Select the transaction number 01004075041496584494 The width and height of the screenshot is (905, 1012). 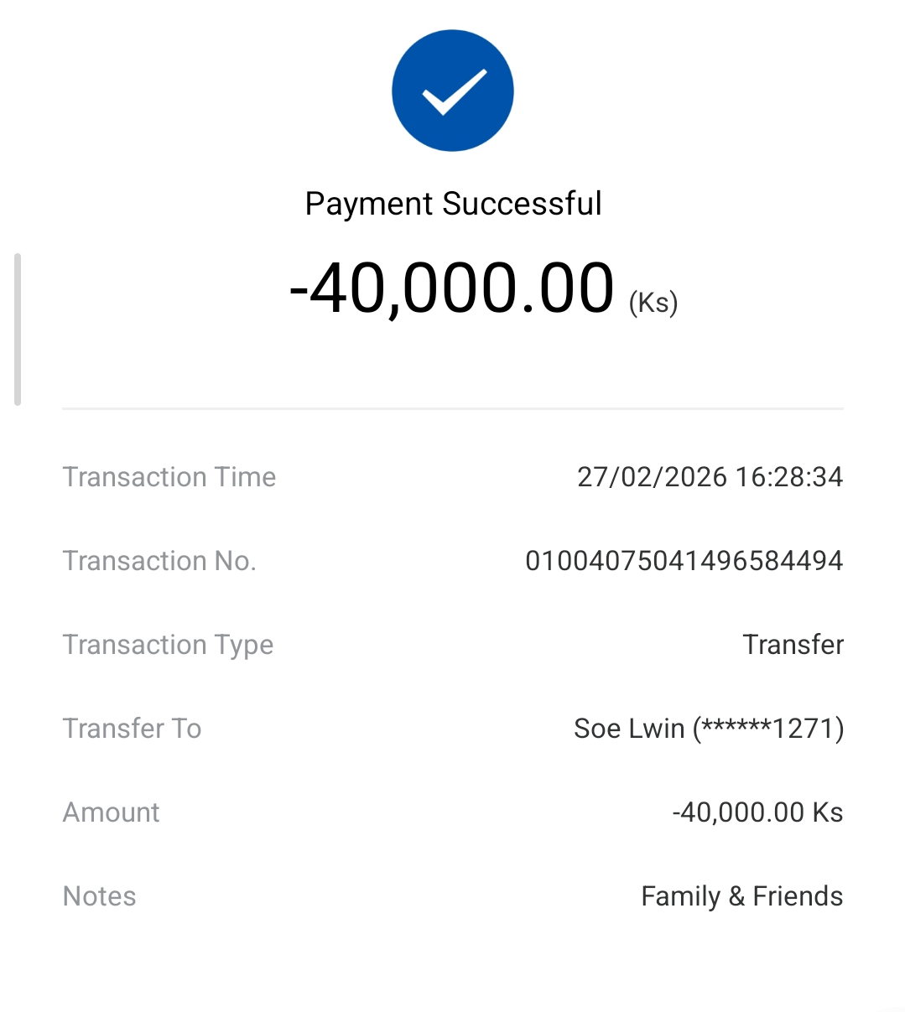[684, 561]
